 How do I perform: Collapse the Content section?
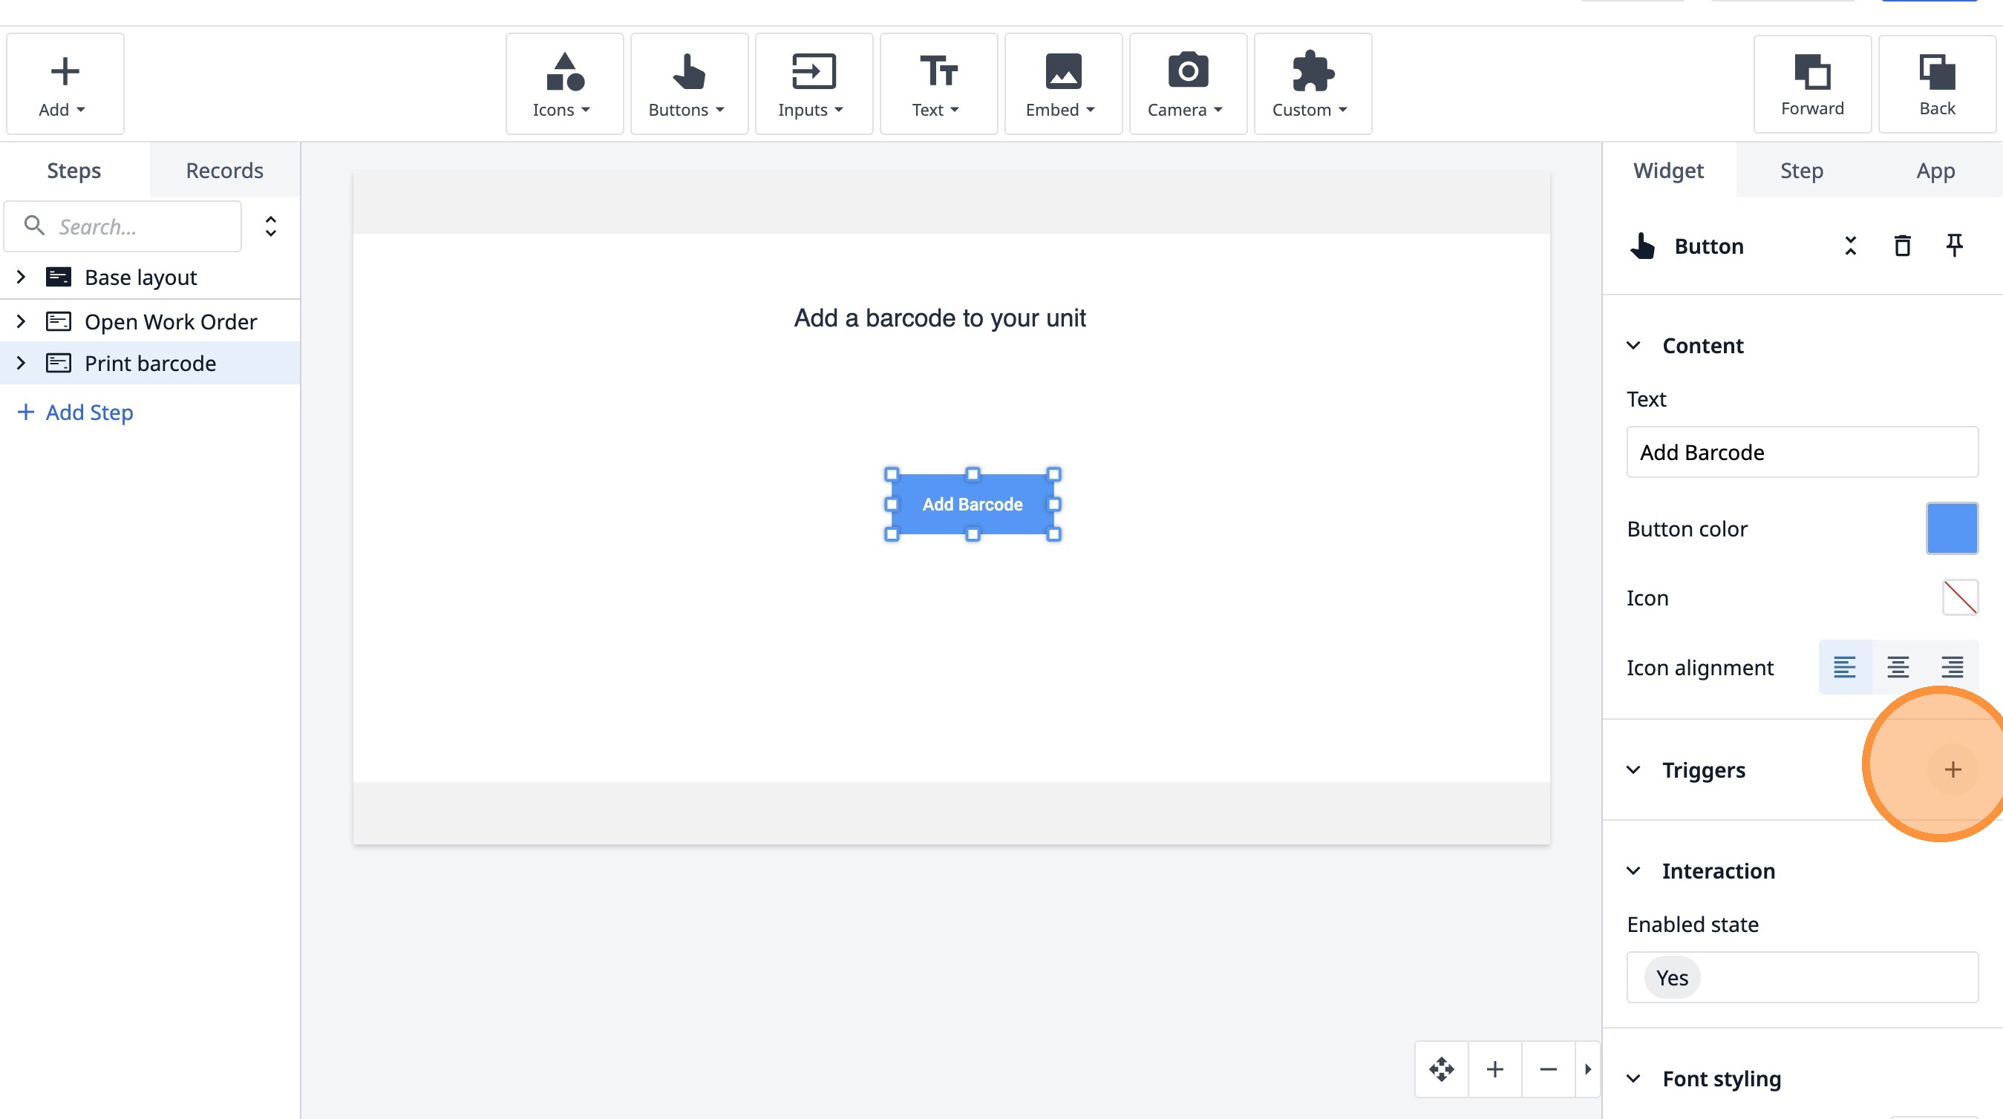coord(1634,345)
